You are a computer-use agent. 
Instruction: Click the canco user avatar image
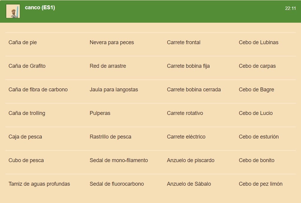click(13, 11)
